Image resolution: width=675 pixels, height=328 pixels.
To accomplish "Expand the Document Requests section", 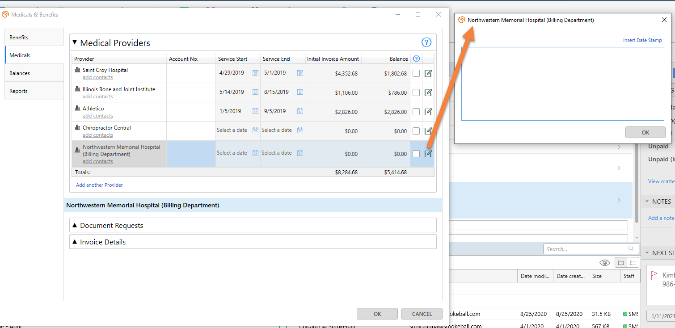I will 75,225.
